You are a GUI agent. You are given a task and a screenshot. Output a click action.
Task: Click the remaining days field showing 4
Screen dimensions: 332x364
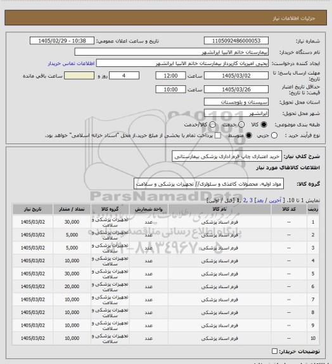click(x=124, y=76)
